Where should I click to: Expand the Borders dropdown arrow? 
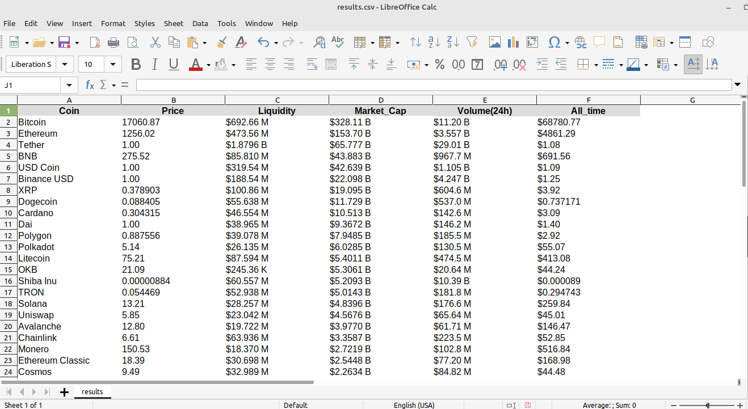pos(596,65)
